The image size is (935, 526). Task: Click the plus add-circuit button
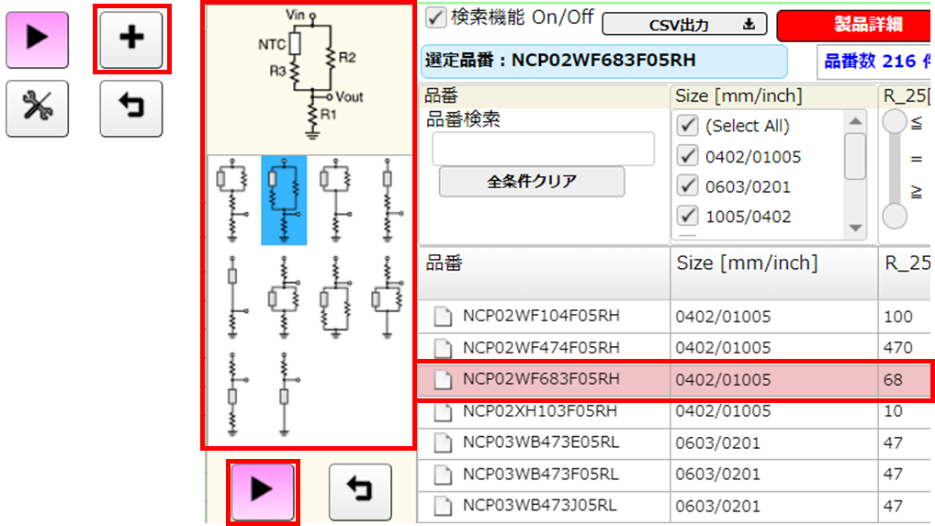(131, 39)
